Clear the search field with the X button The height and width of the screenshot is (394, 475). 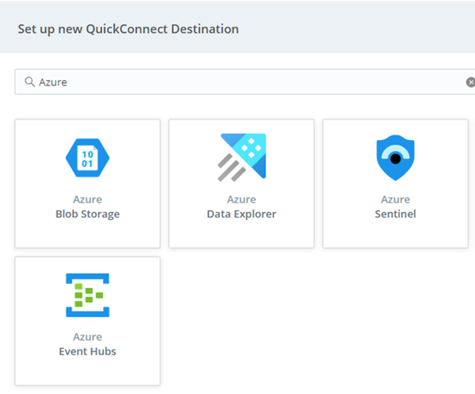click(470, 81)
